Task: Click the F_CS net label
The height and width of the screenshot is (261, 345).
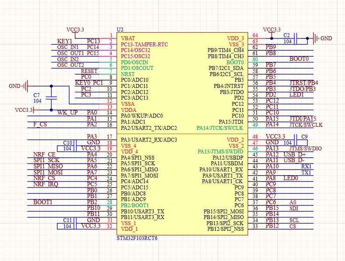Action: [x=40, y=124]
